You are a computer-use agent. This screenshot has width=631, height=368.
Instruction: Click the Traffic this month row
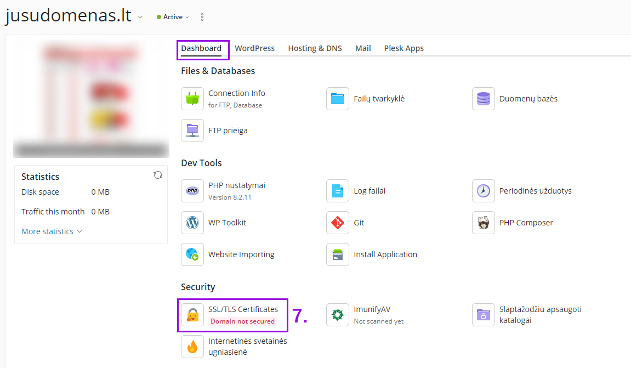tap(66, 212)
